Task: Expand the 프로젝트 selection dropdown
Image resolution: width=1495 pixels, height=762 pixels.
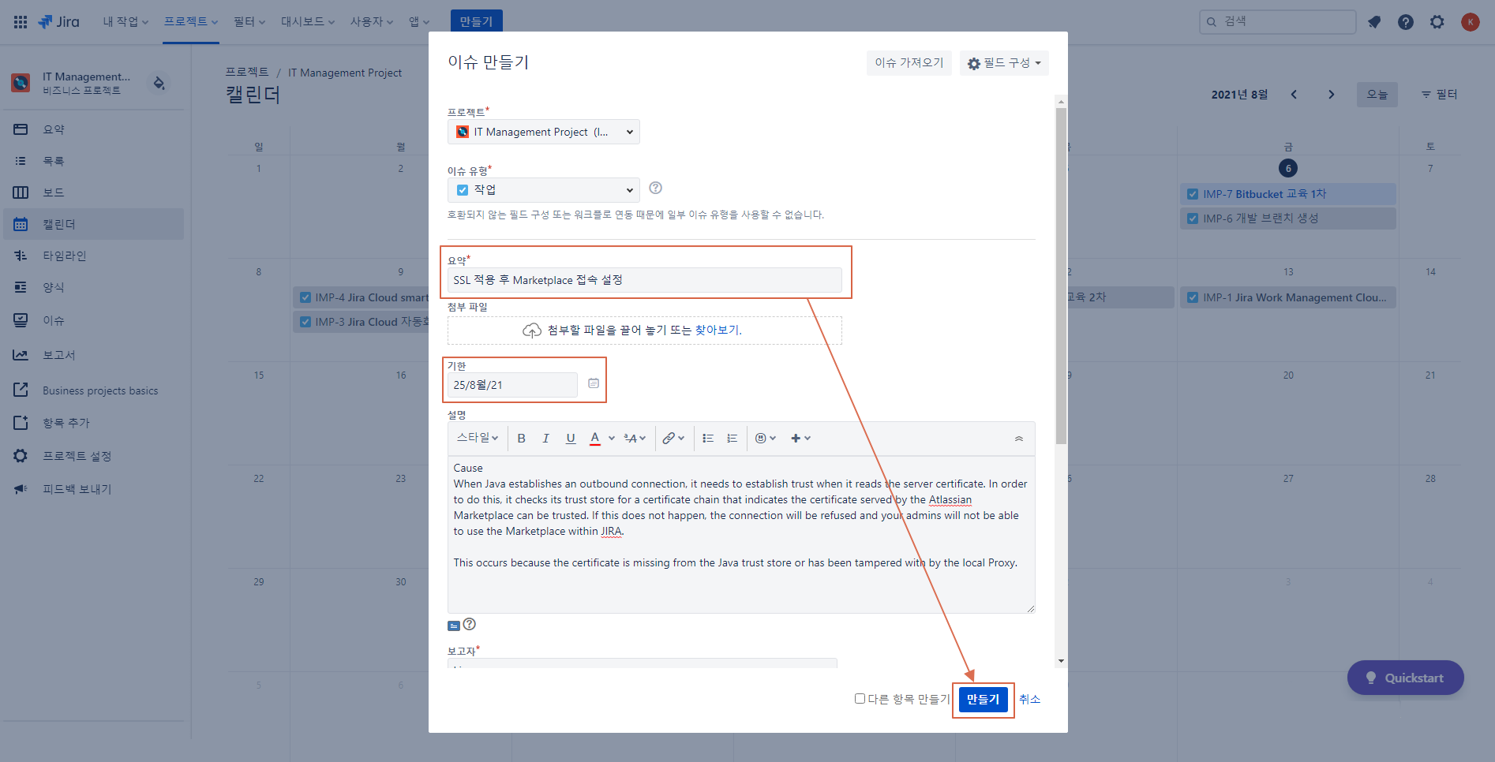Action: (x=544, y=132)
